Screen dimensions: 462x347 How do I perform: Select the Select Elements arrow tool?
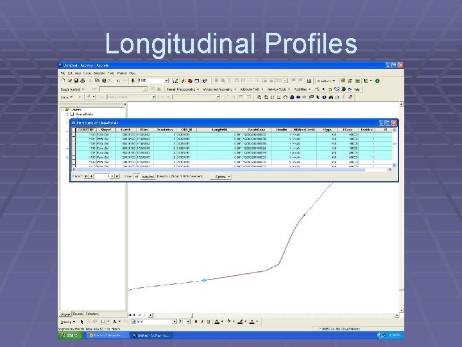pyautogui.click(x=318, y=97)
